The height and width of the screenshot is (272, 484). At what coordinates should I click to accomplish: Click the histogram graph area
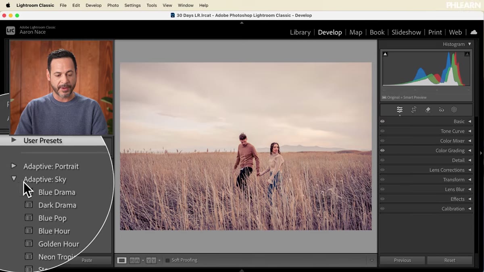tap(426, 68)
